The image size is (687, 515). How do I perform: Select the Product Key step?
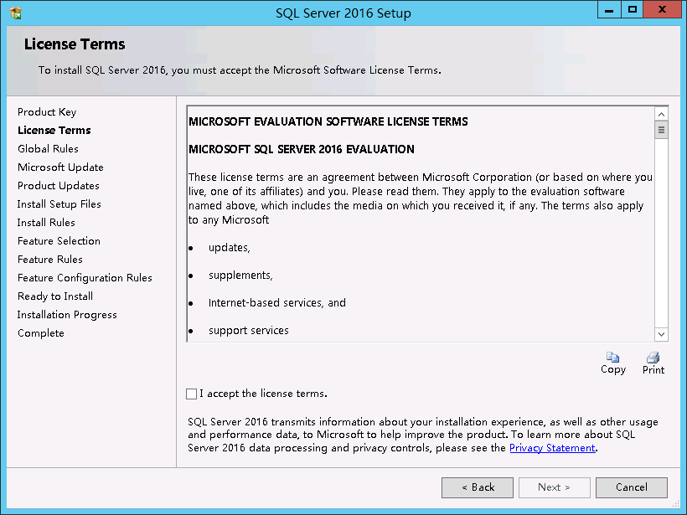[x=47, y=112]
